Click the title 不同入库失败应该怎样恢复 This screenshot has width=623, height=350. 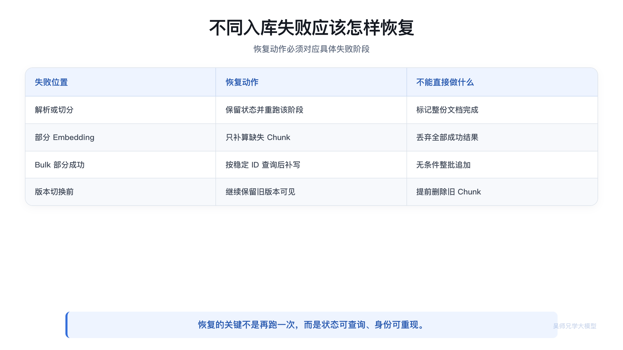coord(311,28)
